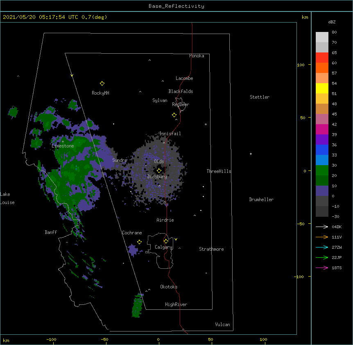The width and height of the screenshot is (353, 345).
Task: Click the Base_Reflectivity title
Action: click(x=176, y=6)
